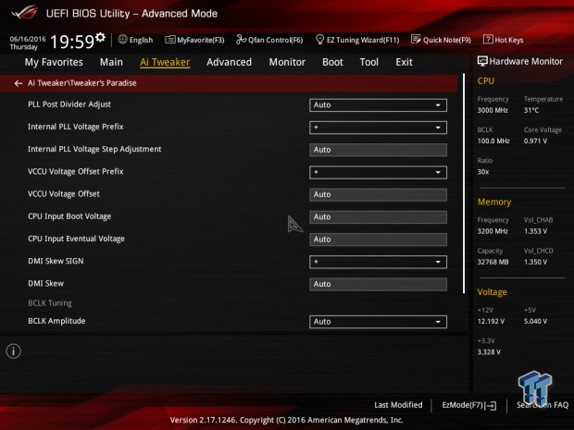Click the CPU temperature value 31°C
Screen dimensions: 574x430
point(531,110)
